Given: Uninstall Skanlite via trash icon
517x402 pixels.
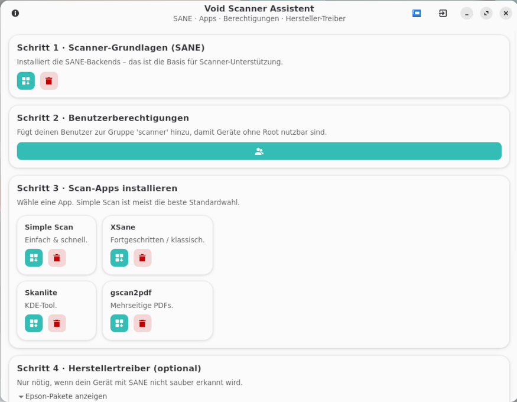Looking at the screenshot, I should click(x=57, y=323).
